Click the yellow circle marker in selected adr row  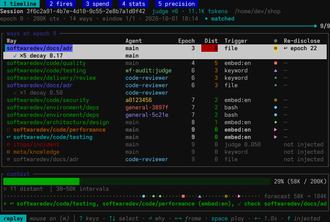pyautogui.click(x=276, y=48)
